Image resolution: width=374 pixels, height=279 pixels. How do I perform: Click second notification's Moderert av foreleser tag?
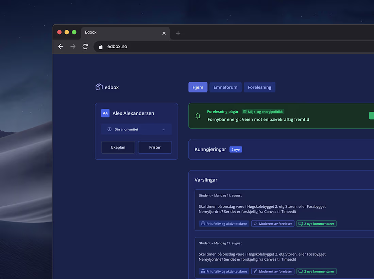pyautogui.click(x=273, y=272)
